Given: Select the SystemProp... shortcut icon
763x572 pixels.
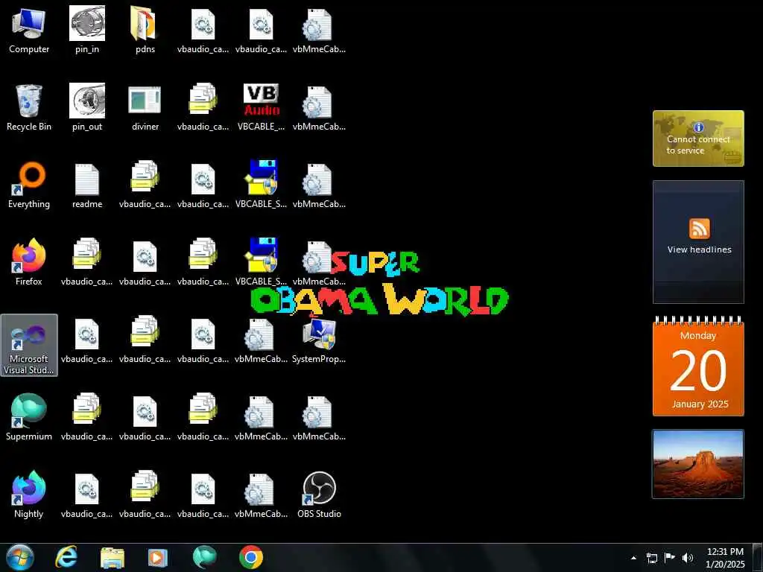Looking at the screenshot, I should 319,340.
